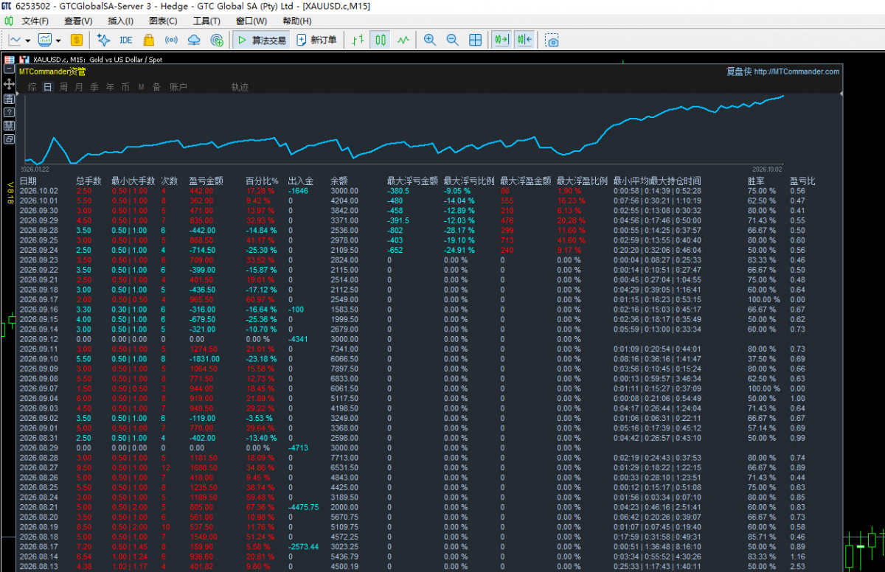Image resolution: width=885 pixels, height=572 pixels.
Task: Select the 币 symbol tab
Action: pyautogui.click(x=125, y=87)
